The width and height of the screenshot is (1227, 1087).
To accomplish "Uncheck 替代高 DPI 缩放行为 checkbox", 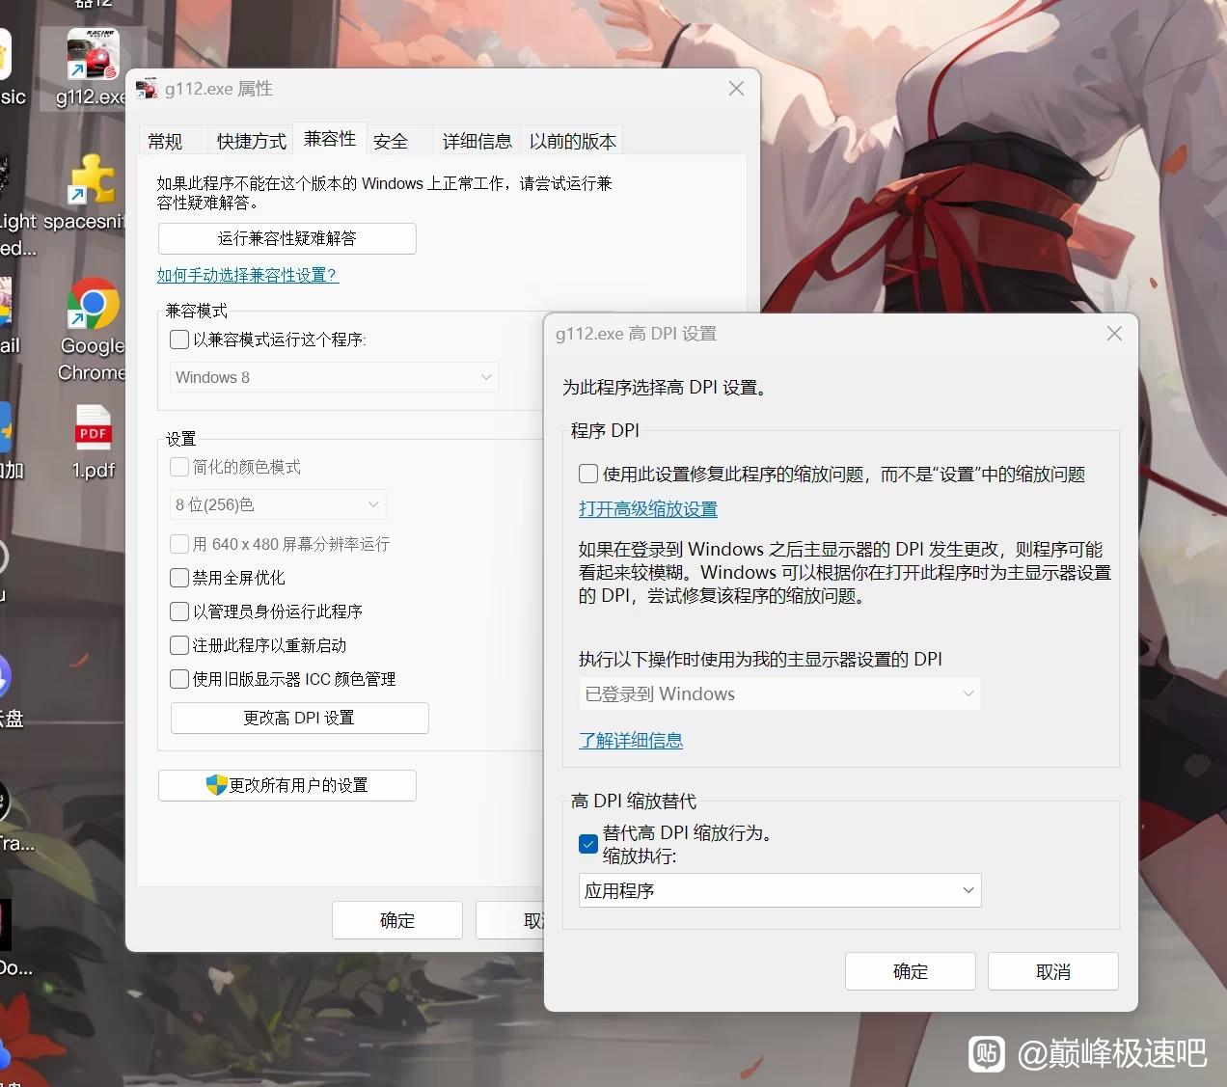I will click(588, 844).
